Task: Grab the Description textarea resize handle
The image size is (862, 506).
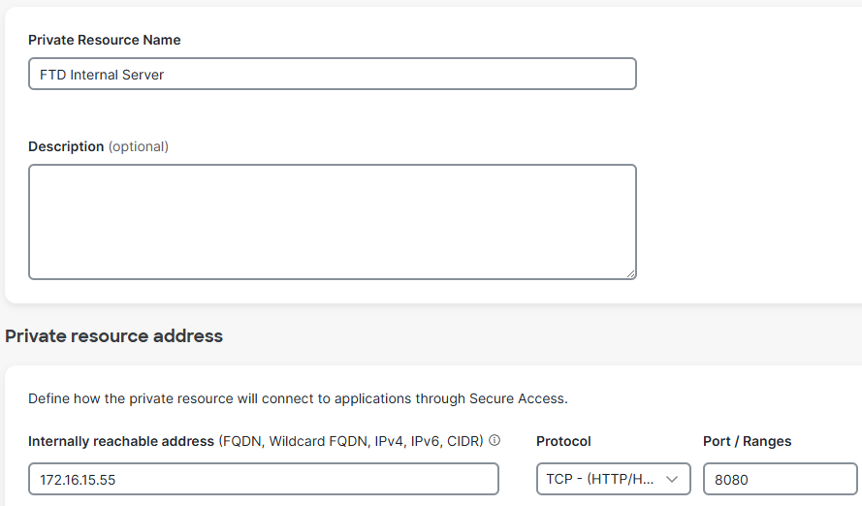Action: tap(630, 273)
